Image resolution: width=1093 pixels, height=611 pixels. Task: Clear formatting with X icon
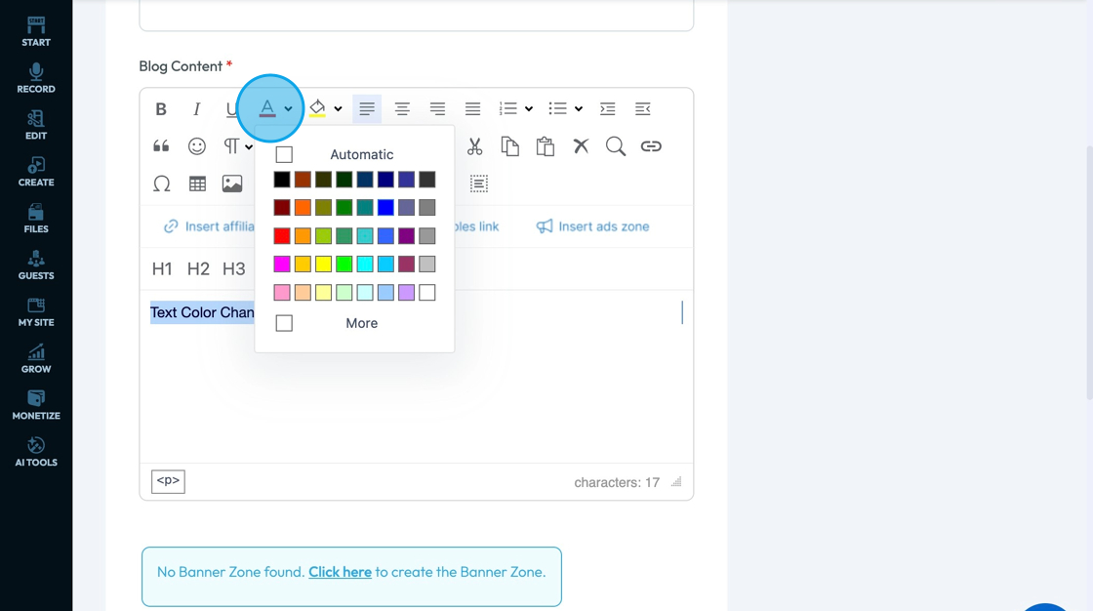581,146
